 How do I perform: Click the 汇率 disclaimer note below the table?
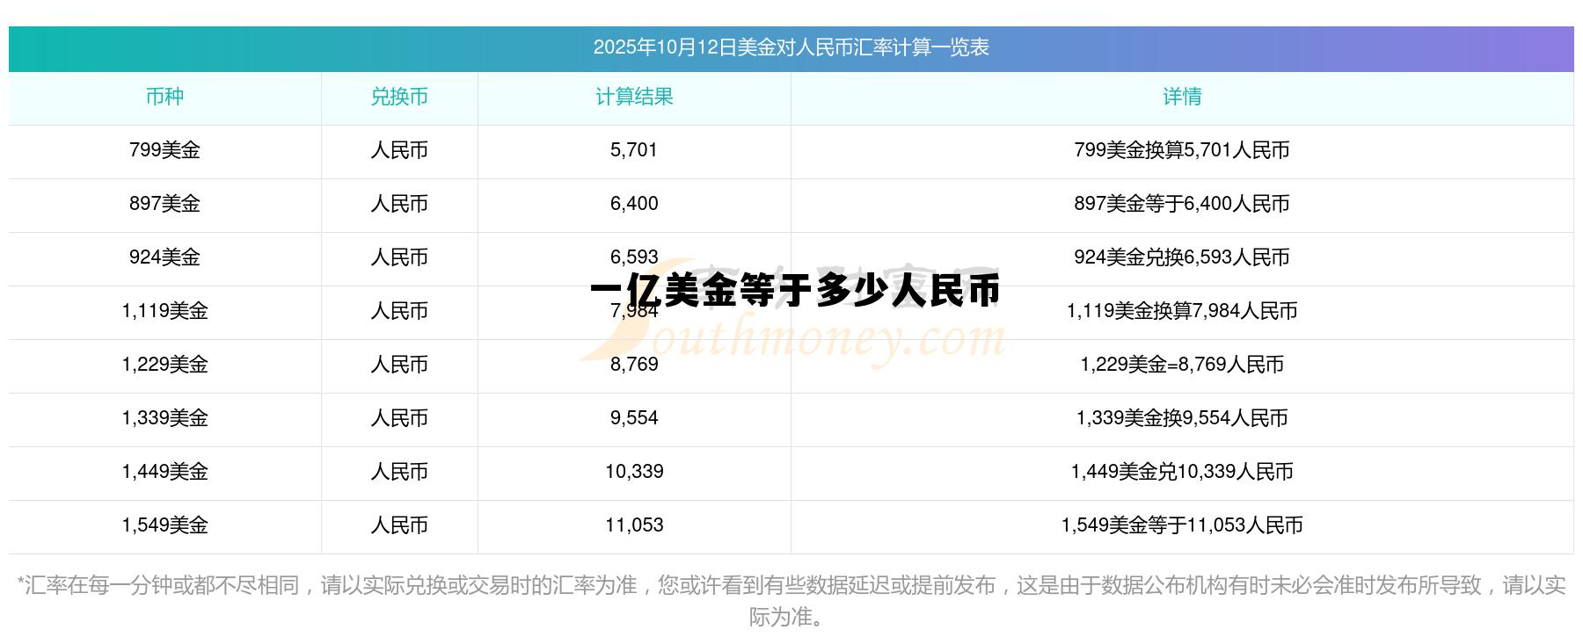pyautogui.click(x=791, y=601)
